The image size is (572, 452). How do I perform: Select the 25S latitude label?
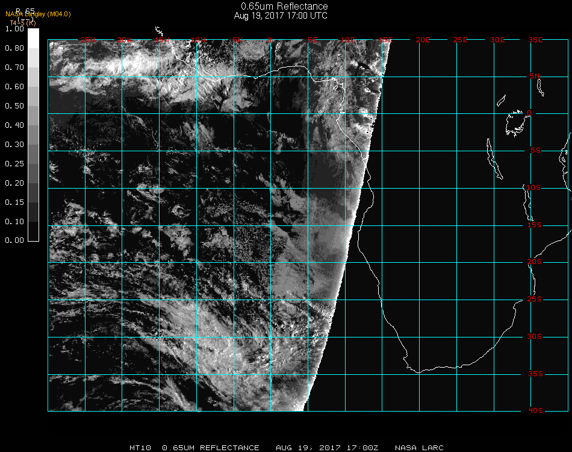point(535,300)
